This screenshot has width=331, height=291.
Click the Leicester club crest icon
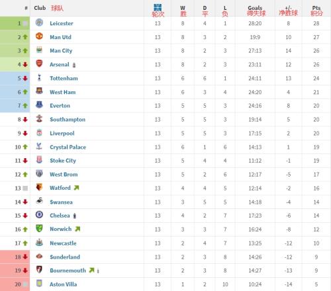pyautogui.click(x=39, y=22)
